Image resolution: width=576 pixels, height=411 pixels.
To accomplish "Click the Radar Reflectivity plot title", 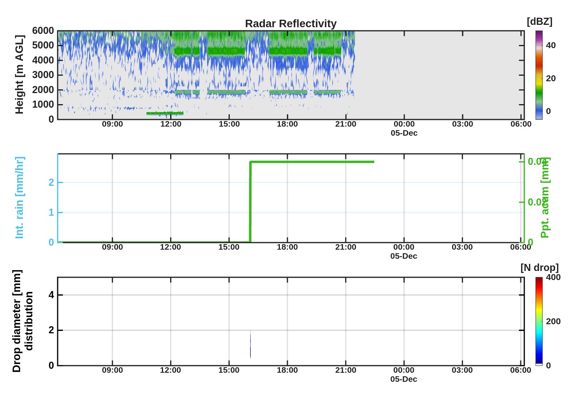I will pyautogui.click(x=291, y=24).
